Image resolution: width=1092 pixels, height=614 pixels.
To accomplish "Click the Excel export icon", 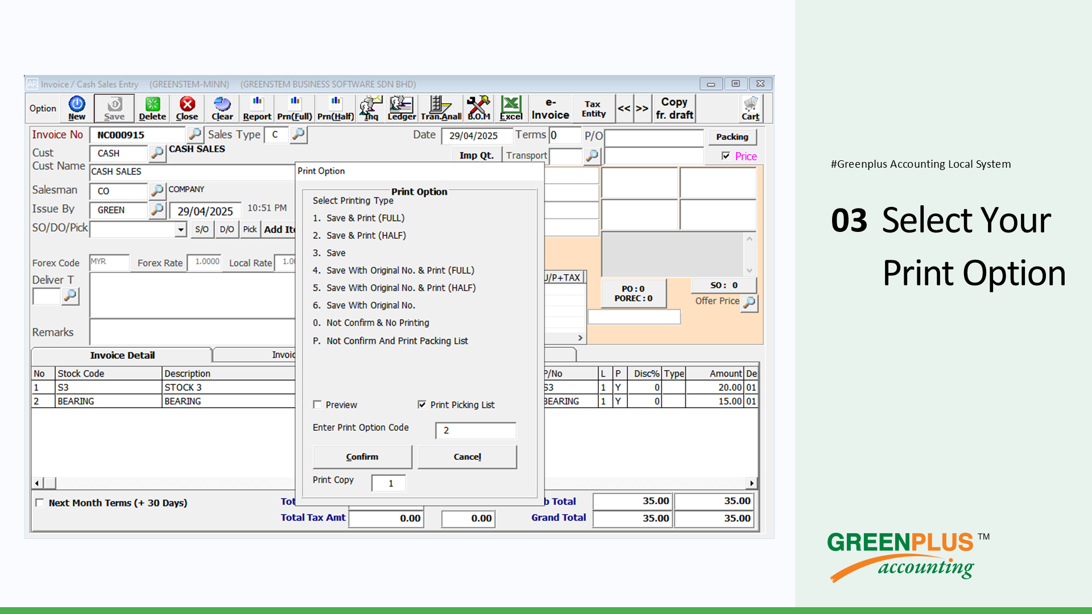I will 511,108.
